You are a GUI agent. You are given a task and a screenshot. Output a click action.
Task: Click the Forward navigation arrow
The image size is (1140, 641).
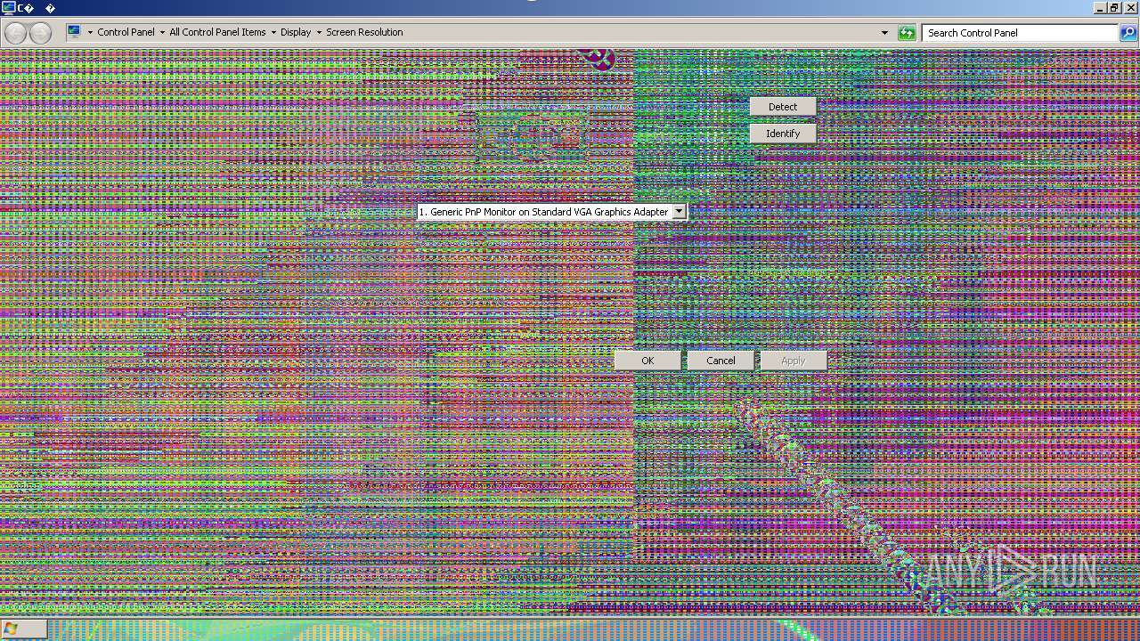tap(40, 33)
